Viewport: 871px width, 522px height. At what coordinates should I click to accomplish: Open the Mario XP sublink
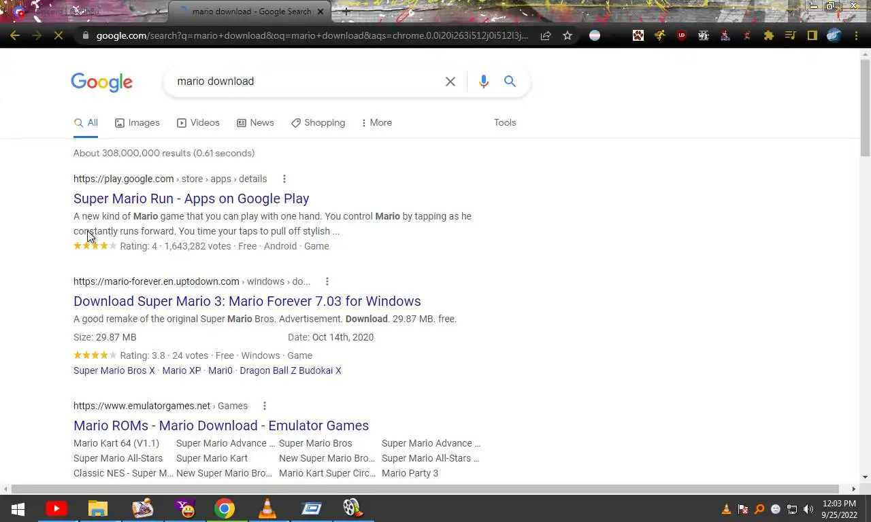click(x=182, y=370)
